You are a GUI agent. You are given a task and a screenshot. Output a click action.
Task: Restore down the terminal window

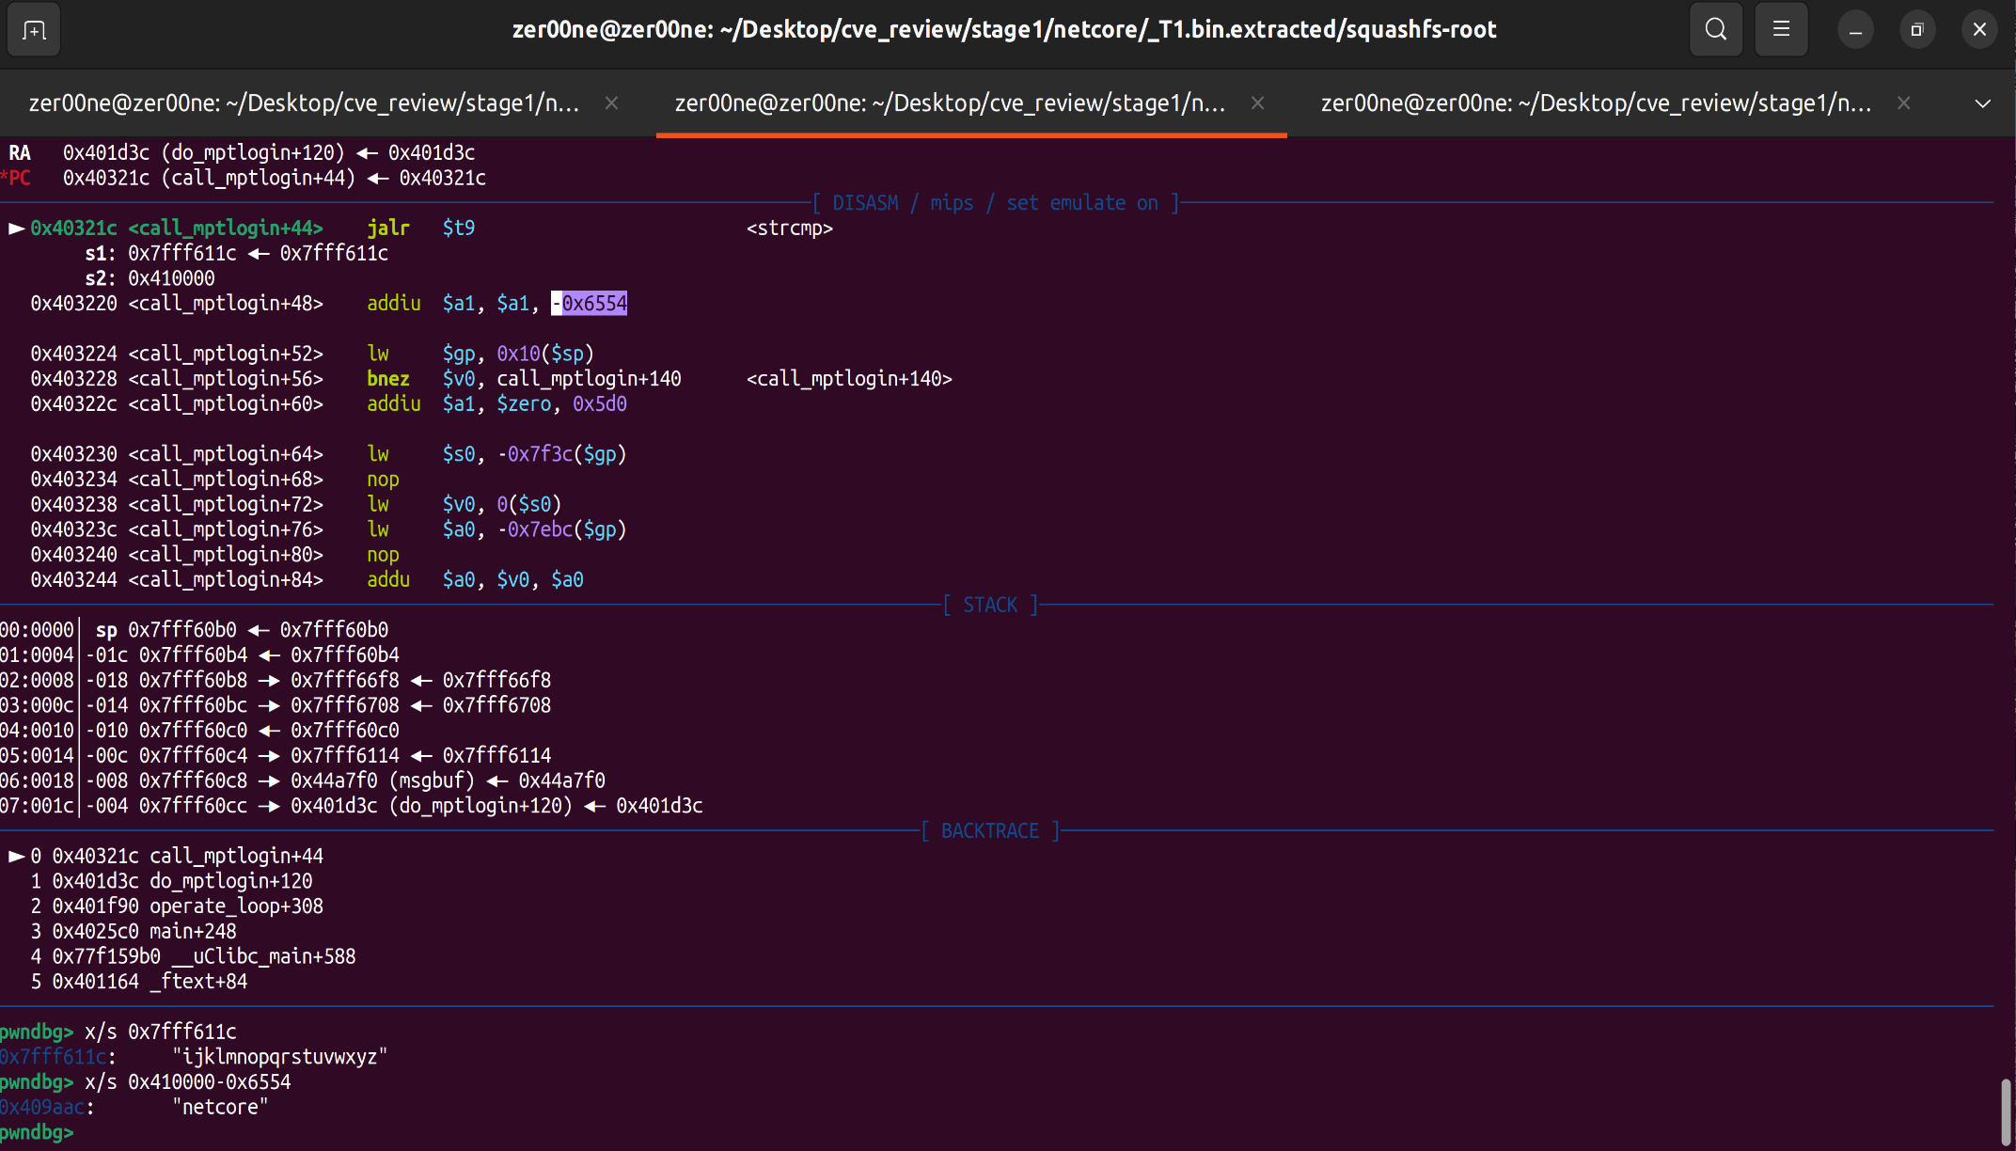click(1917, 30)
